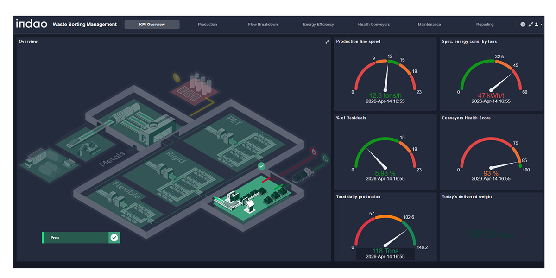The height and width of the screenshot is (278, 556).
Task: Click the Press status label
Action: (55, 238)
